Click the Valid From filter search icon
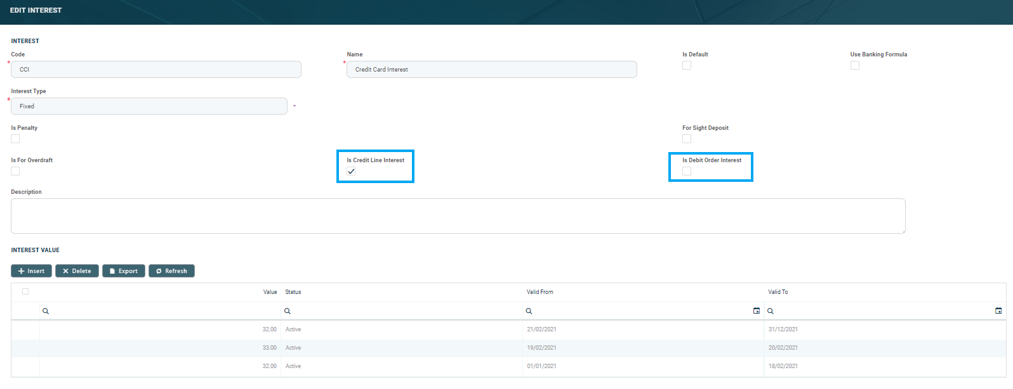This screenshot has width=1013, height=389. tap(529, 311)
